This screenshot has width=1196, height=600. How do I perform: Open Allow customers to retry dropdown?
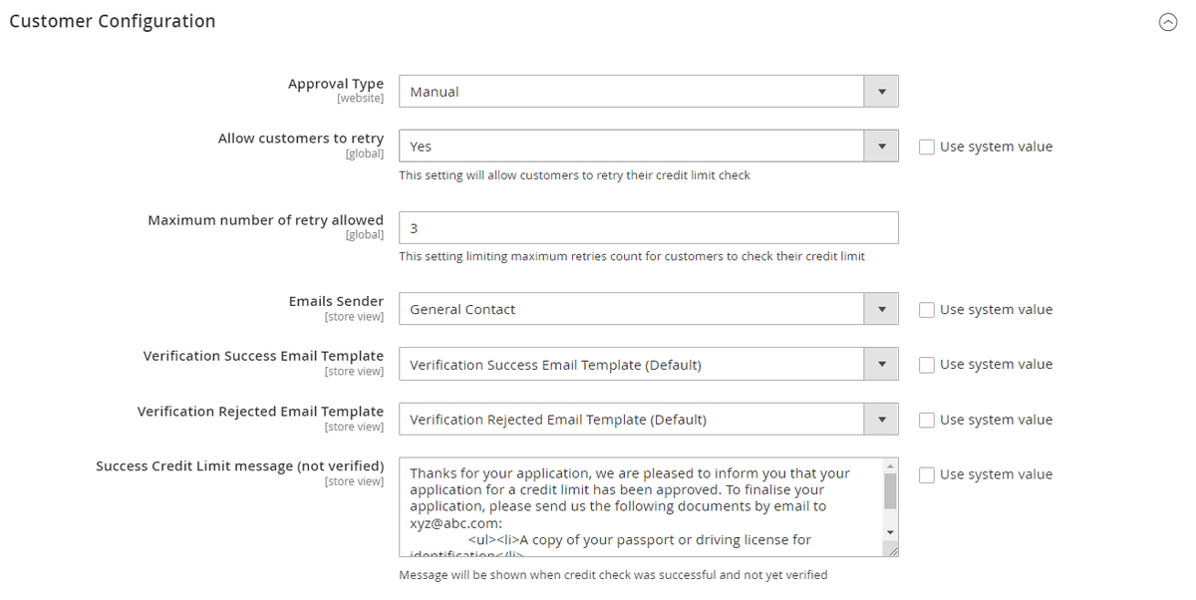pos(648,147)
